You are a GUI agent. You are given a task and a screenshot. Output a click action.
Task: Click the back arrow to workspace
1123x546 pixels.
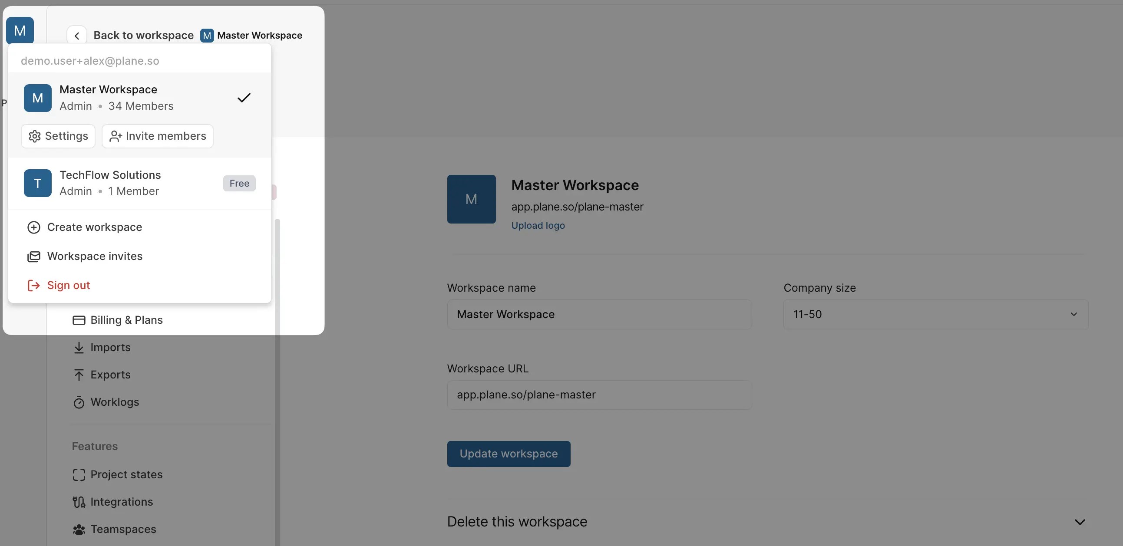coord(77,35)
